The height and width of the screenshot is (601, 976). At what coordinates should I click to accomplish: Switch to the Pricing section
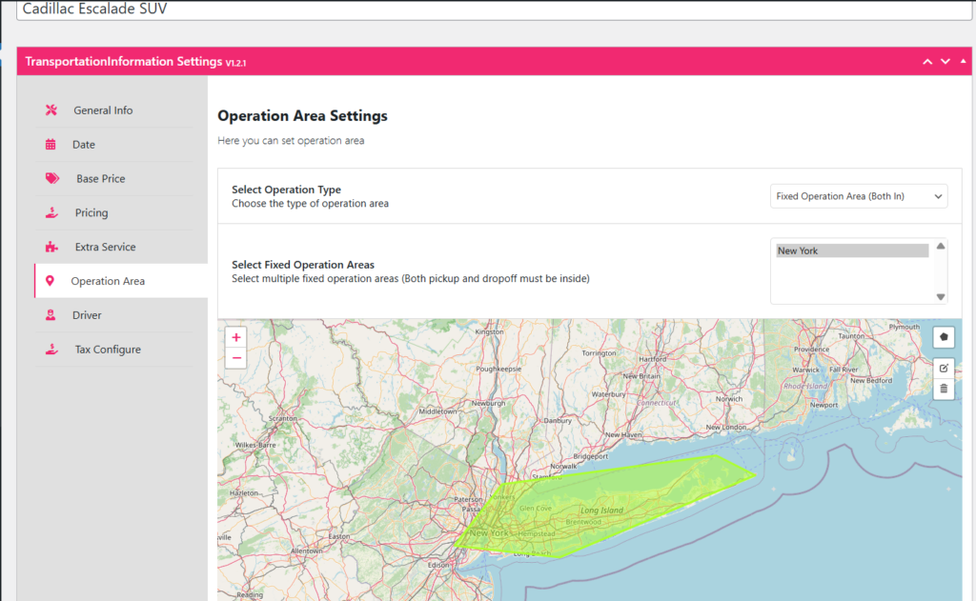(x=91, y=212)
